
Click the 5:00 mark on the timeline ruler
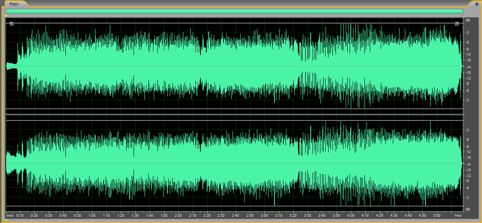[437, 215]
